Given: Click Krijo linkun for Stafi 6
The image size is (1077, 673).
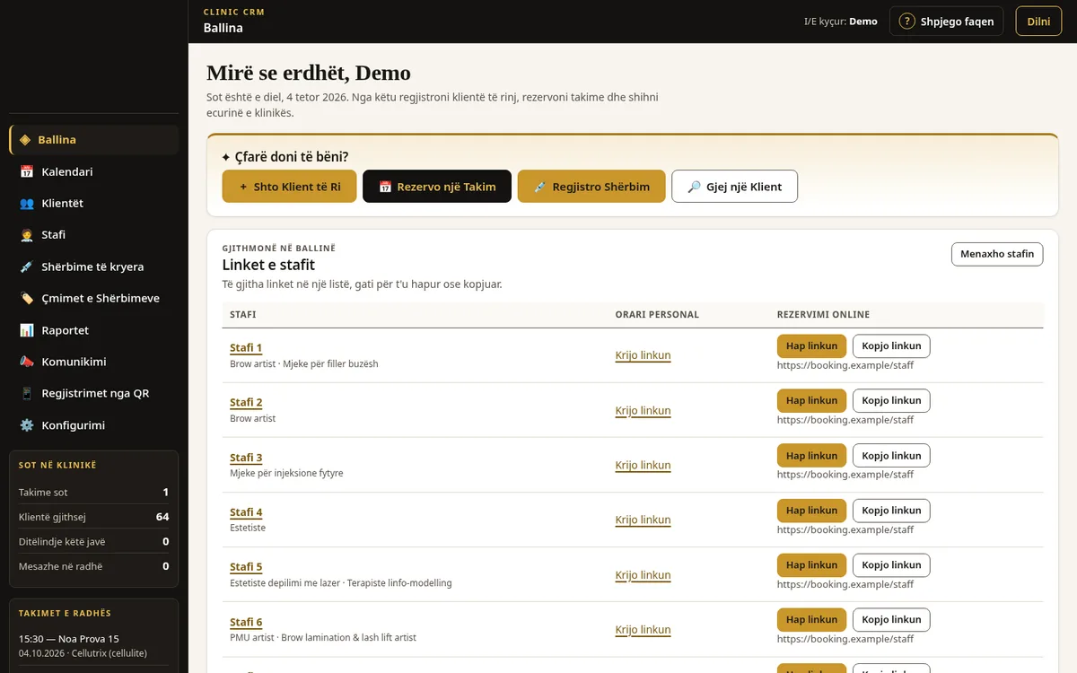Looking at the screenshot, I should point(643,630).
